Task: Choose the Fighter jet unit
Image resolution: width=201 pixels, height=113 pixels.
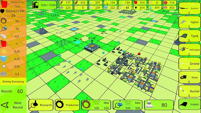Action: pos(190,22)
